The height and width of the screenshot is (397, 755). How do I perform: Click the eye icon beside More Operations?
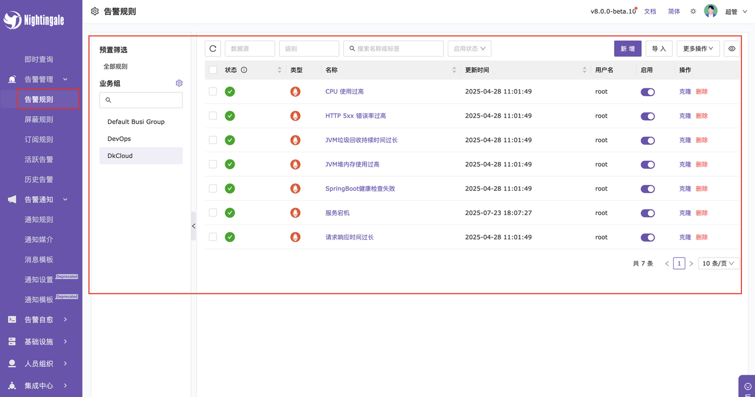coord(731,49)
